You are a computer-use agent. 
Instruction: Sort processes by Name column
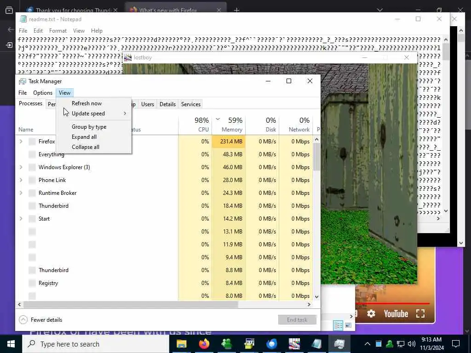(26, 130)
